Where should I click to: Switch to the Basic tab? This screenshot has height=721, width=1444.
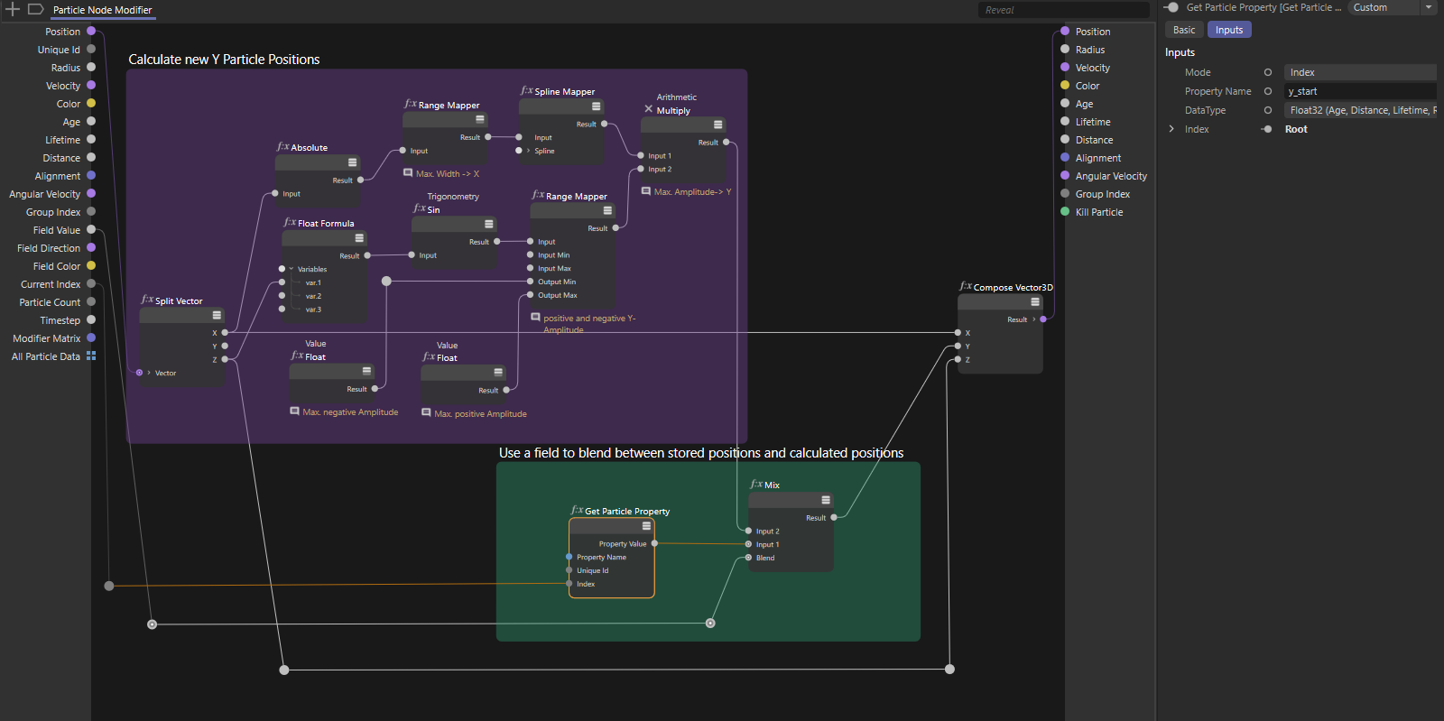[x=1183, y=30]
